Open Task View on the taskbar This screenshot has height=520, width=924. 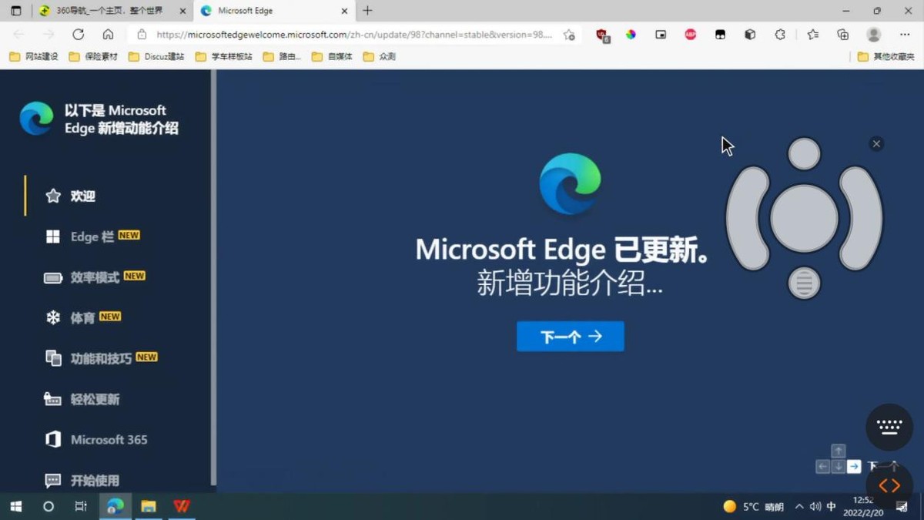click(x=81, y=506)
